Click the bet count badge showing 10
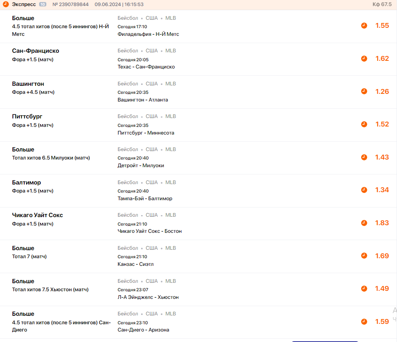The width and height of the screenshot is (397, 342). [43, 4]
